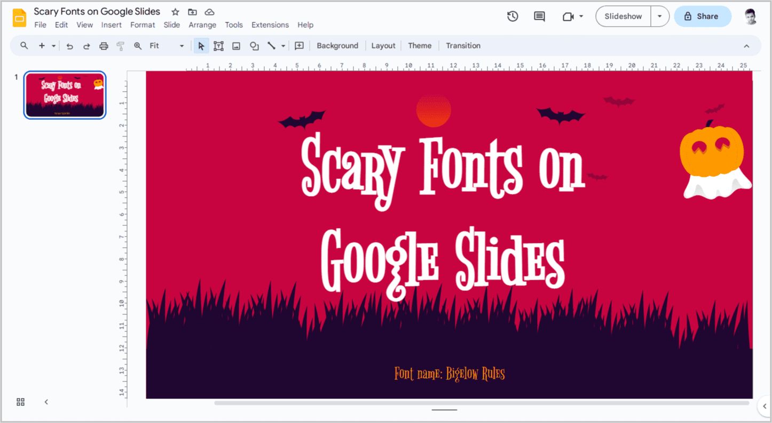Image resolution: width=772 pixels, height=423 pixels.
Task: Click the zoom magnifier tool
Action: point(138,46)
